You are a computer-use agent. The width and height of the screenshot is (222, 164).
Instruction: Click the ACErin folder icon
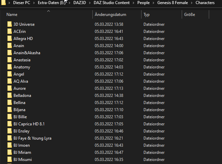[9, 31]
